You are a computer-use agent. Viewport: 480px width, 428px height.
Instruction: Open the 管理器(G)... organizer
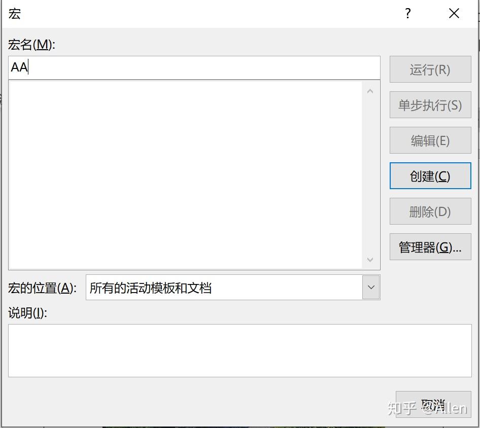430,247
